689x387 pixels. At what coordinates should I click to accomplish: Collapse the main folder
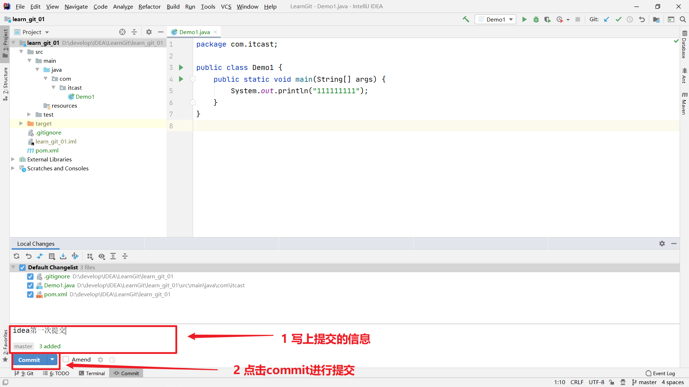click(29, 61)
